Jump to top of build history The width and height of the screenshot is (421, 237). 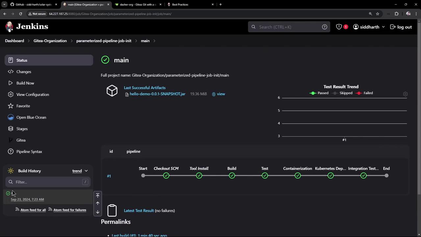(98, 196)
